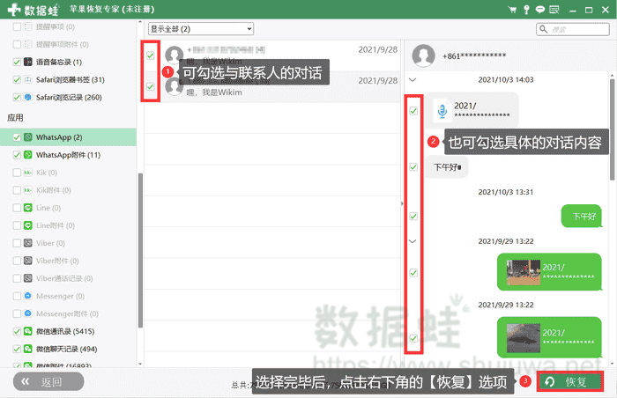The height and width of the screenshot is (398, 617).
Task: Click the 返回 back button
Action: tap(48, 381)
